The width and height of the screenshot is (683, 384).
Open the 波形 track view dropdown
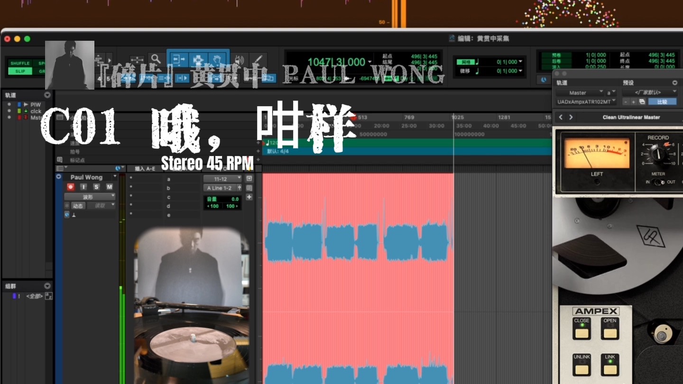(90, 197)
